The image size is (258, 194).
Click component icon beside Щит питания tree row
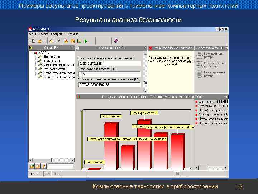click(40, 57)
